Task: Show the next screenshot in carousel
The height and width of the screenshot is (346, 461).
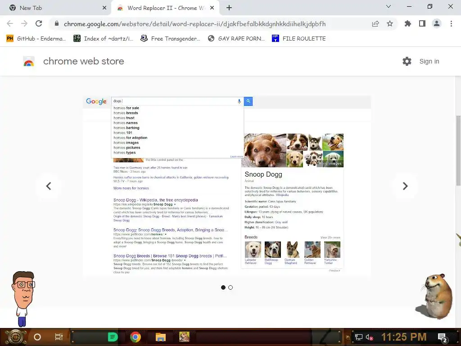Action: [405, 186]
